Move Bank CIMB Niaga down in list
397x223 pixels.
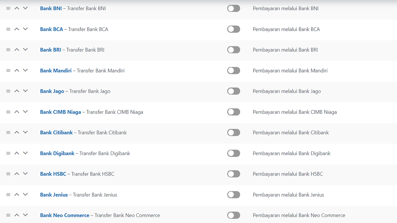tap(25, 112)
